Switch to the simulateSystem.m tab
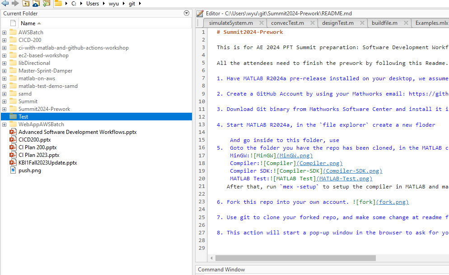 (231, 23)
